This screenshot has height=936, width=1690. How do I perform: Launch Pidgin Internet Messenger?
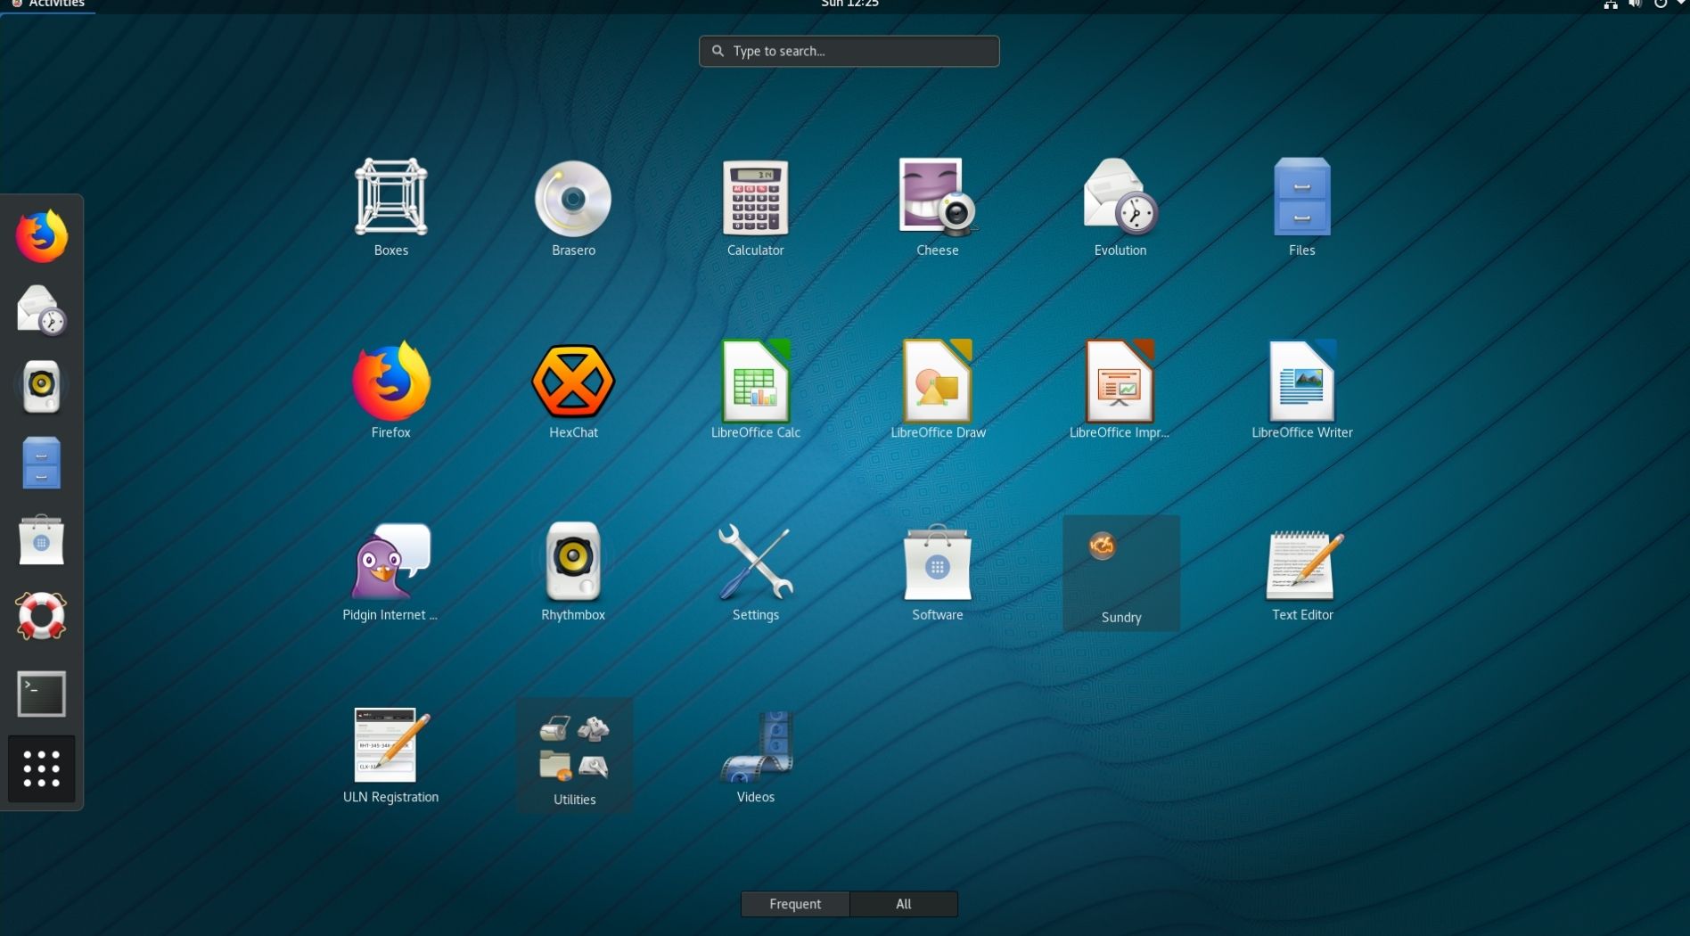pyautogui.click(x=390, y=573)
